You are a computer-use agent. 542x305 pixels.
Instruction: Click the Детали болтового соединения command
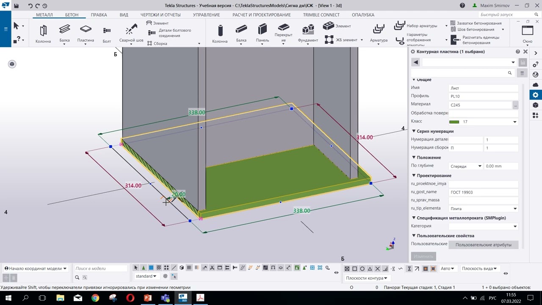(x=171, y=33)
